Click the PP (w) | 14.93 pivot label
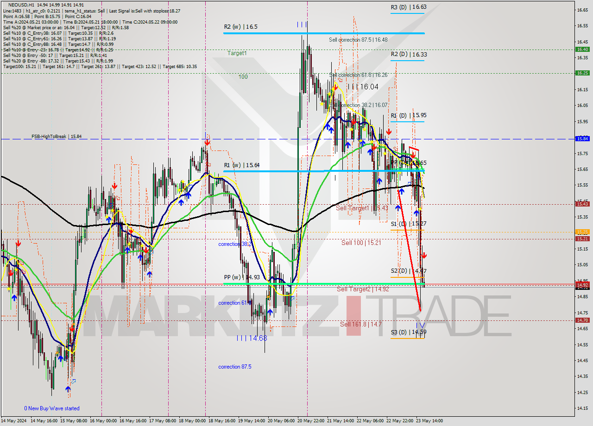The image size is (593, 426). tap(241, 277)
